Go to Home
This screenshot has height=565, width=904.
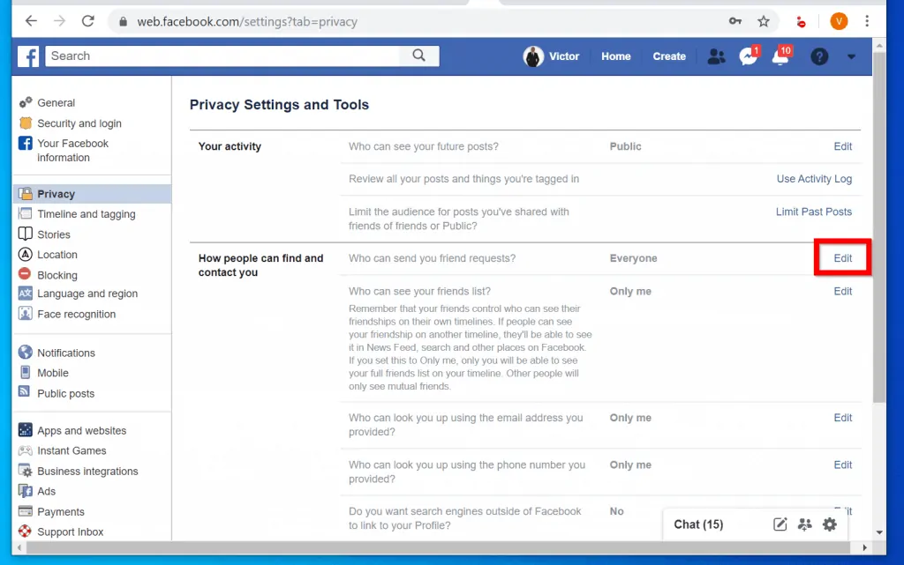coord(615,56)
